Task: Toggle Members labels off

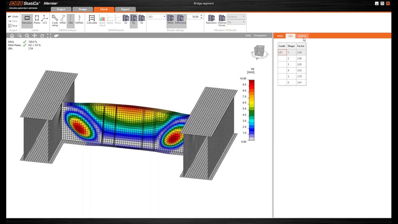Action: point(27,19)
